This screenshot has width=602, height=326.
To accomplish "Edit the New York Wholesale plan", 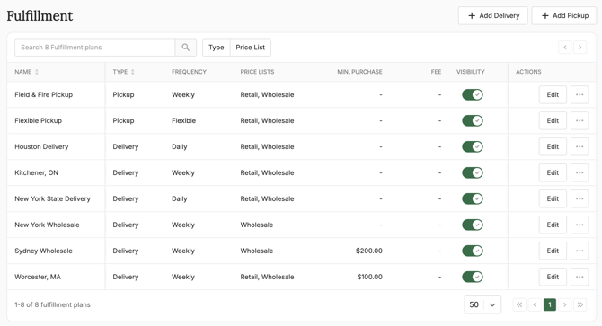I will coord(553,225).
